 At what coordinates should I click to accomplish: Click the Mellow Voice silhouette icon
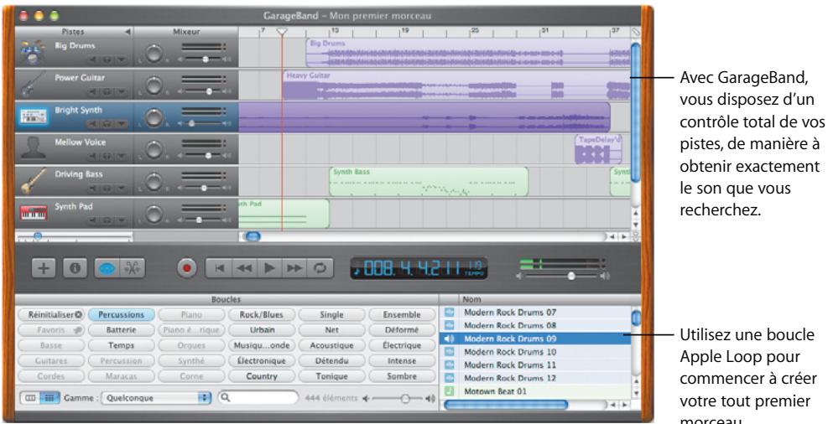tap(32, 148)
